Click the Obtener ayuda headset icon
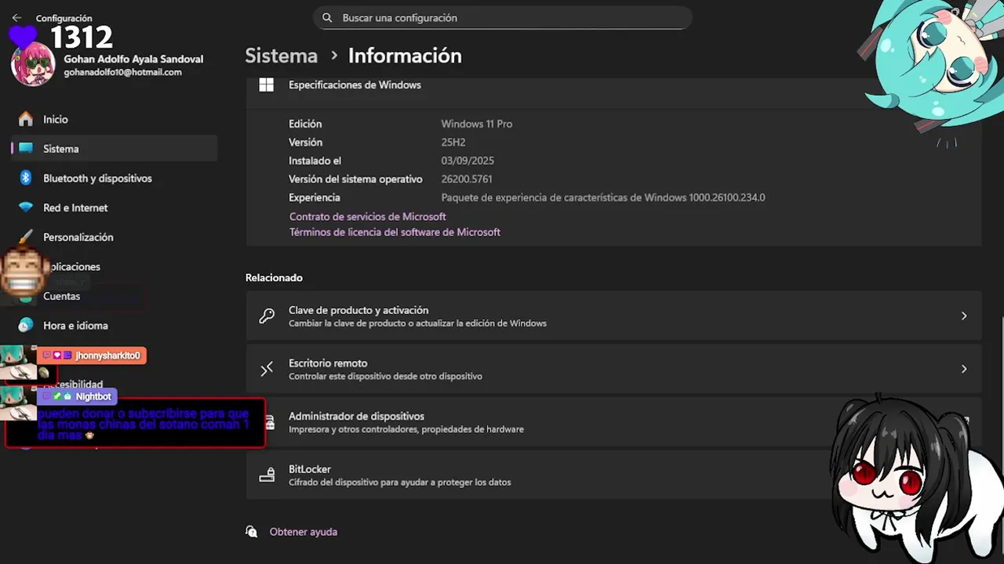The image size is (1004, 564). tap(252, 532)
